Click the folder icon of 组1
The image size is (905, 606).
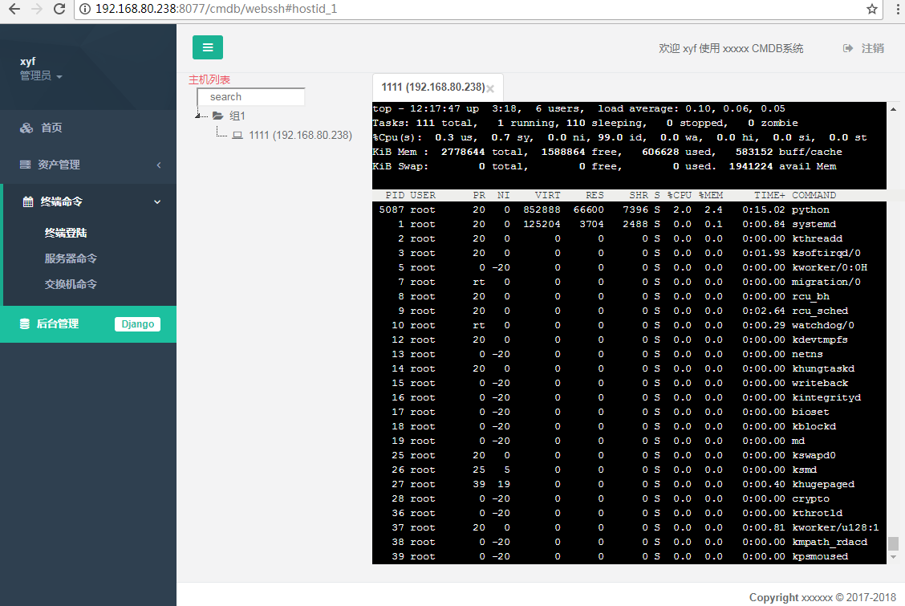pos(217,116)
